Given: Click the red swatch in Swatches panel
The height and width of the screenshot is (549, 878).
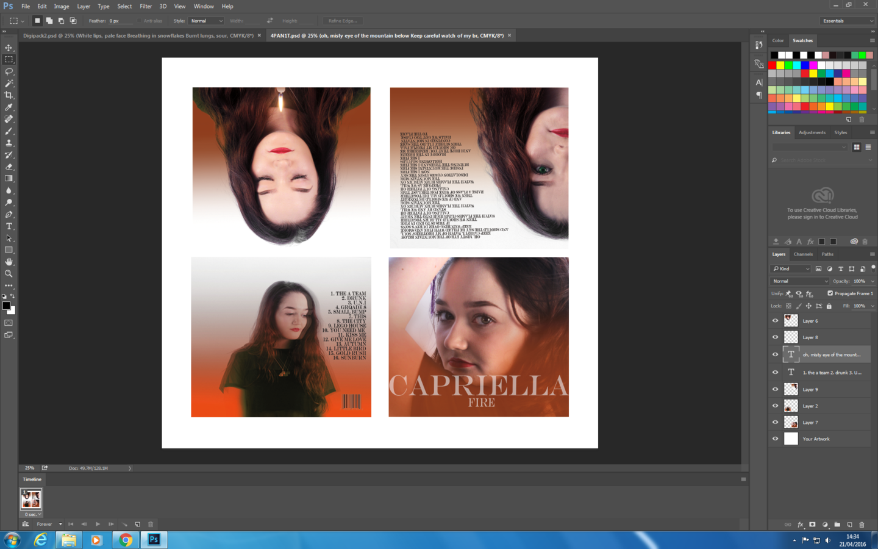Looking at the screenshot, I should tap(773, 65).
